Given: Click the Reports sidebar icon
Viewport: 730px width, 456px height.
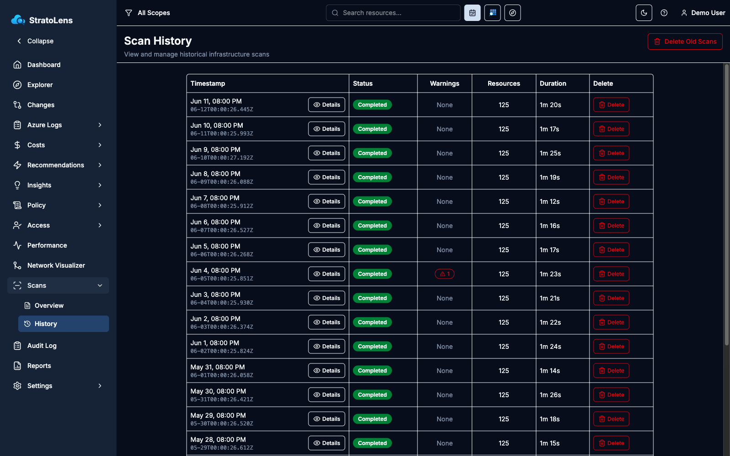Looking at the screenshot, I should point(17,366).
